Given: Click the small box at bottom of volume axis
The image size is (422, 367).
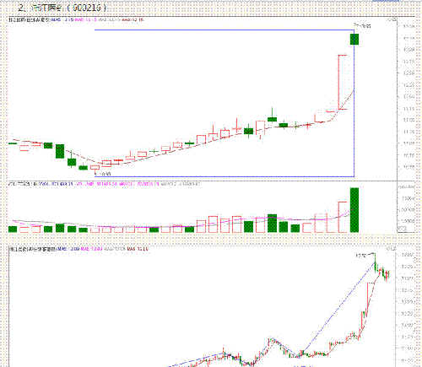Looking at the screenshot, I should coord(403,229).
